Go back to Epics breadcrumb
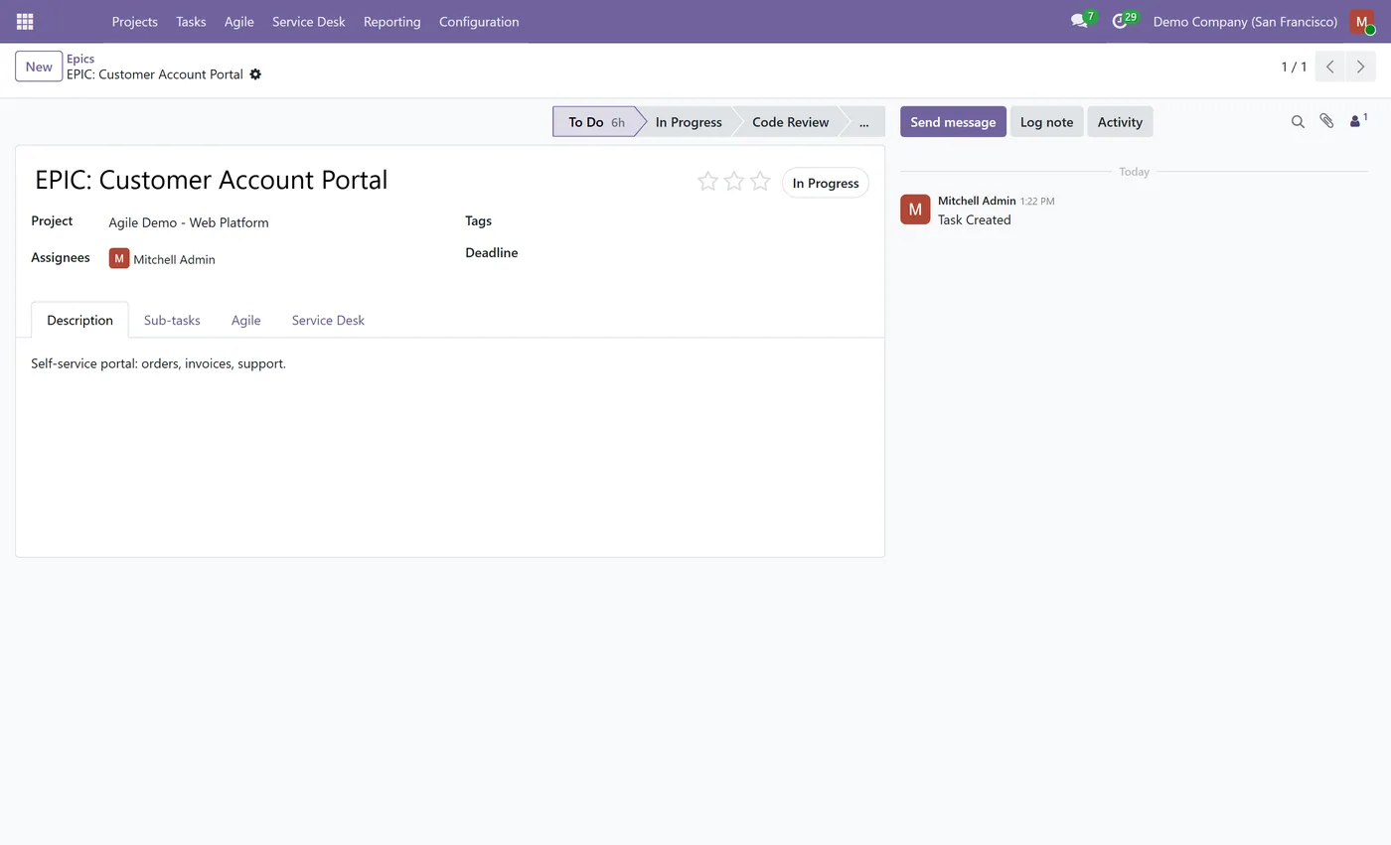 tap(80, 59)
